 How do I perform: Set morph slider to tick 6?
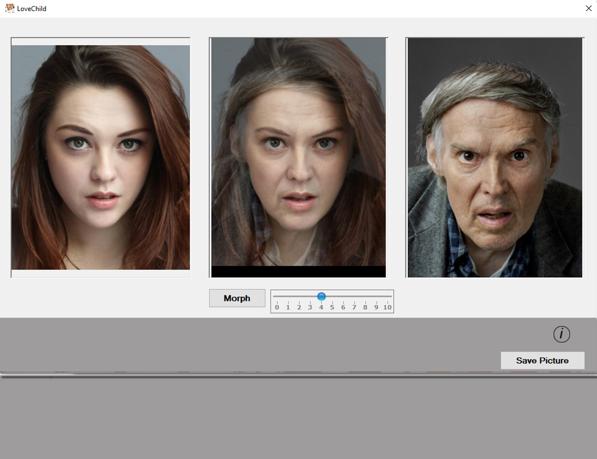343,297
